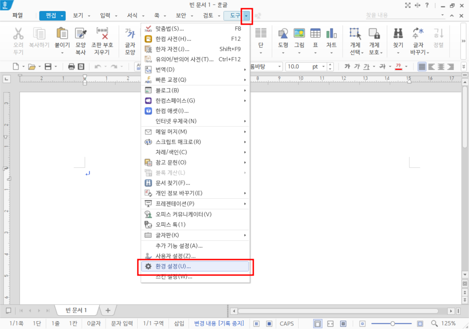The width and height of the screenshot is (469, 329).
Task: Toggle bold (가) formatting
Action: pyautogui.click(x=347, y=67)
